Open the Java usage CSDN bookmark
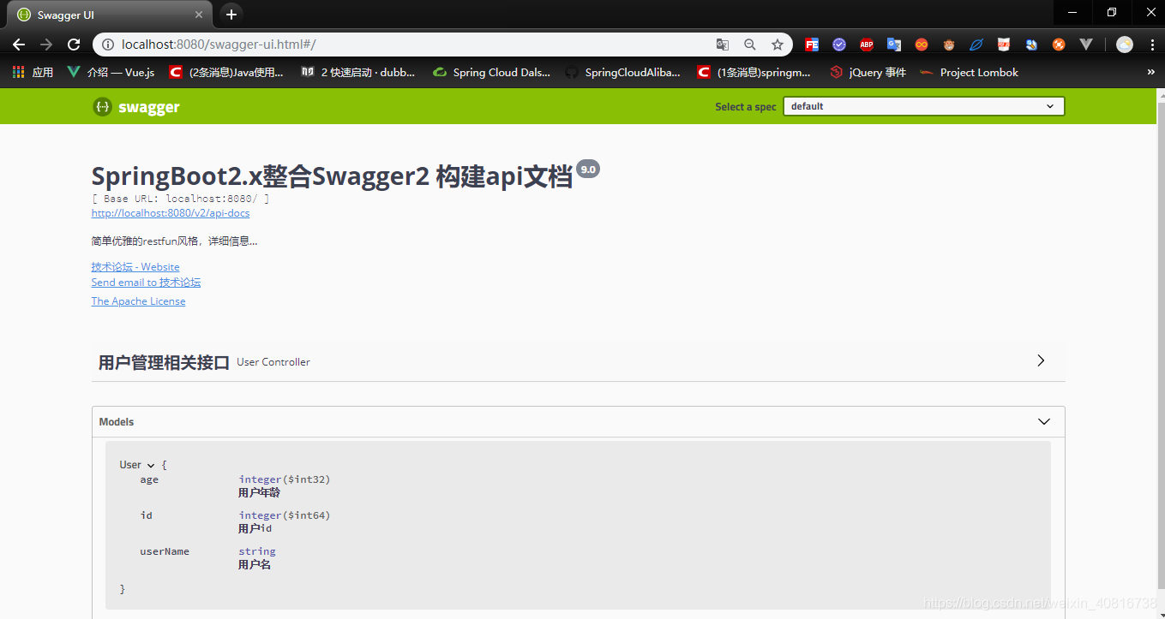This screenshot has height=619, width=1165. 226,73
